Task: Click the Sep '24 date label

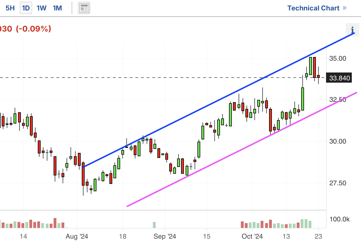Action: [165, 236]
